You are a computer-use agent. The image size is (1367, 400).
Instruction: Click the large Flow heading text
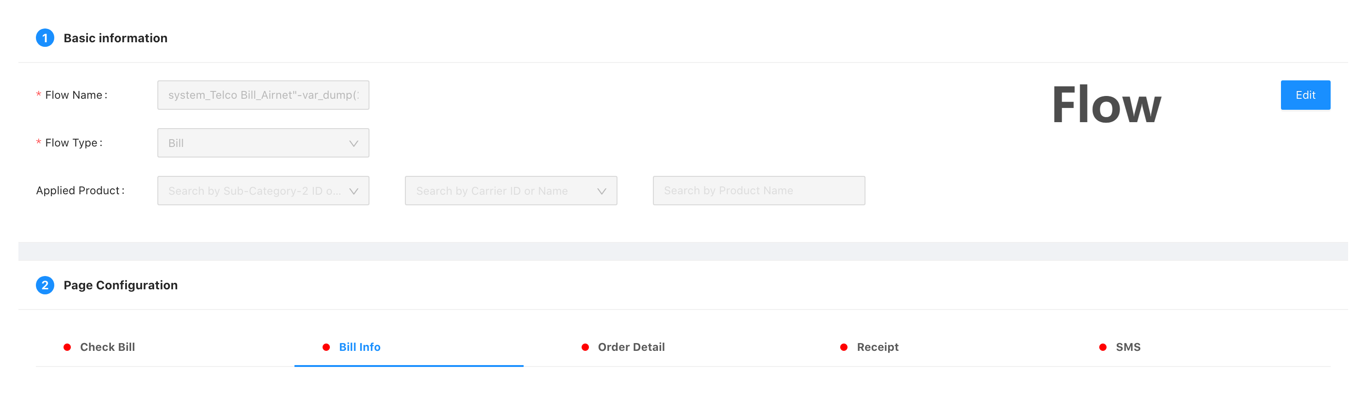1106,105
